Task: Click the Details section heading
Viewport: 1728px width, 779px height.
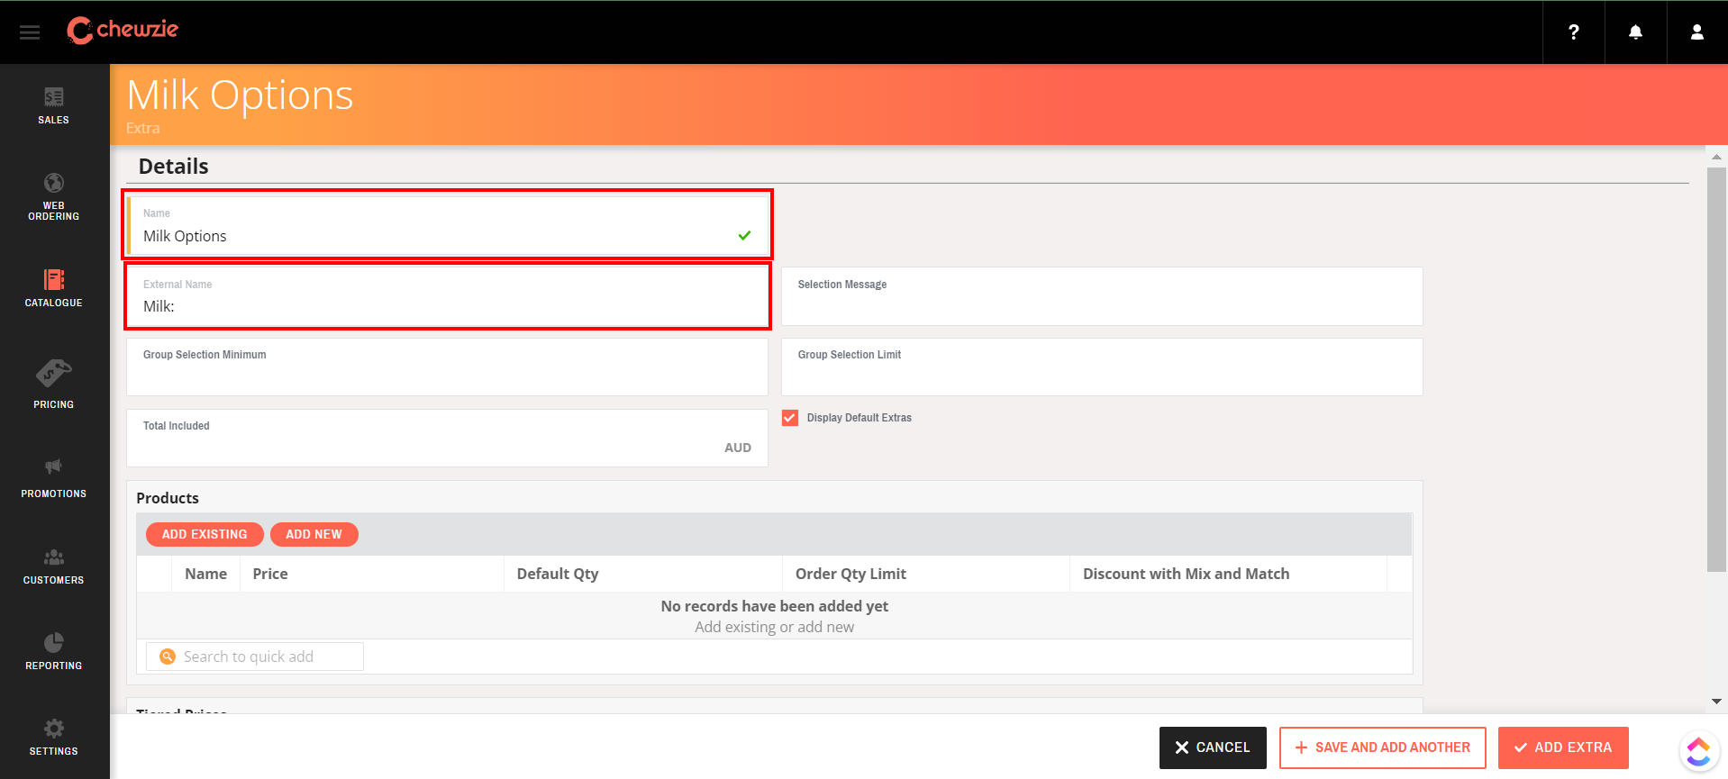Action: coord(173,167)
